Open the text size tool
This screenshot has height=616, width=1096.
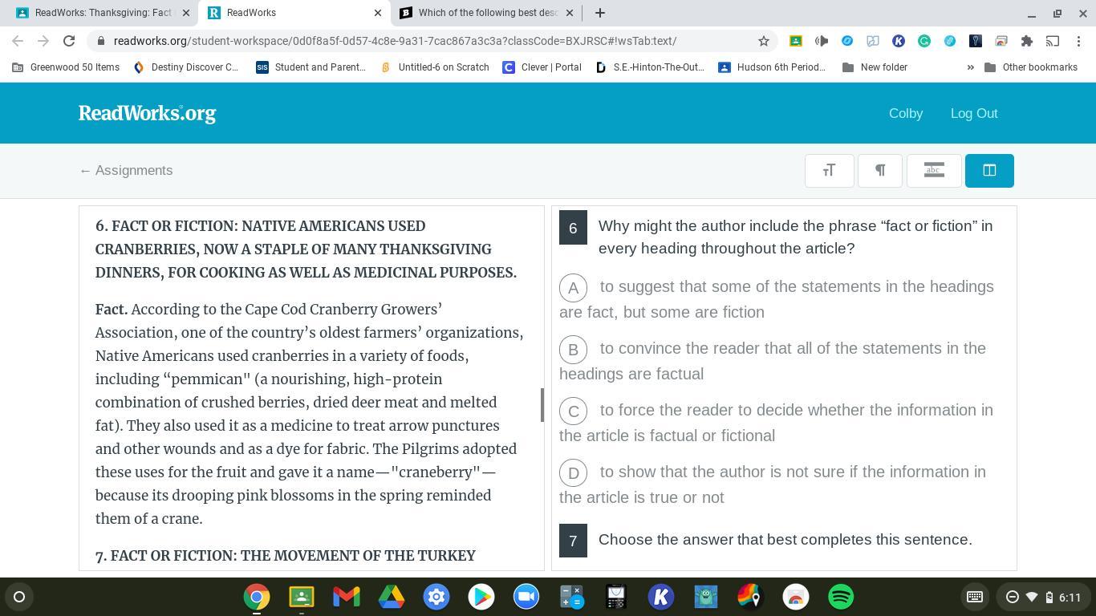click(x=829, y=170)
